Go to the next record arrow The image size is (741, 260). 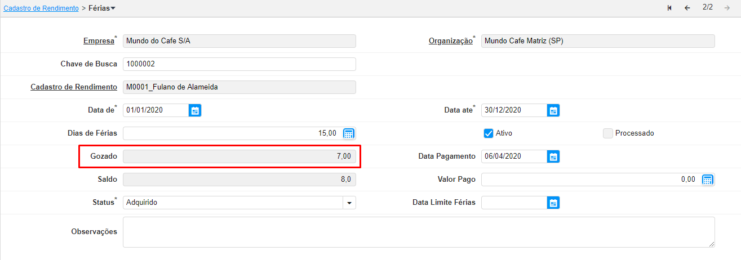point(727,8)
